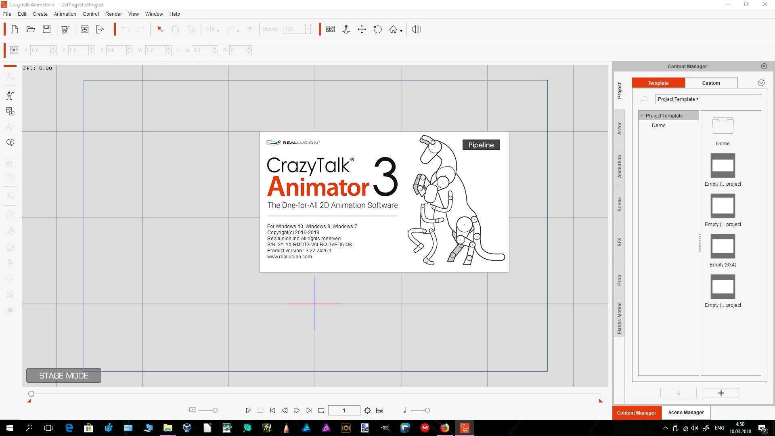Step to the previous frame

click(285, 410)
